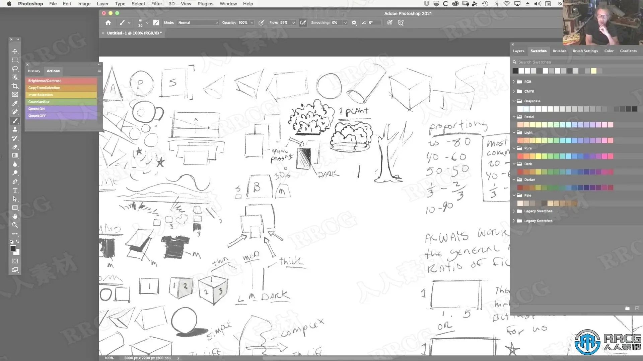This screenshot has width=643, height=361.
Task: Open the Filter menu
Action: [156, 4]
